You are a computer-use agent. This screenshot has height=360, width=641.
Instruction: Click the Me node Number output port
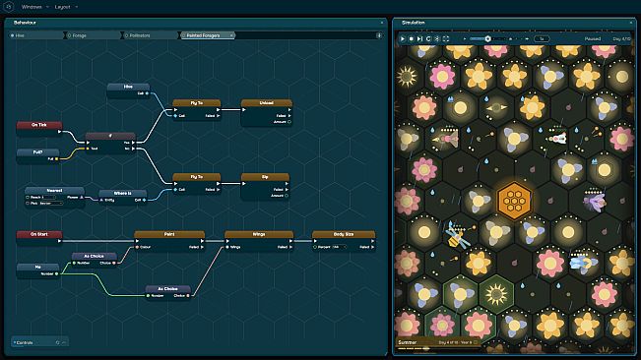[x=56, y=273]
